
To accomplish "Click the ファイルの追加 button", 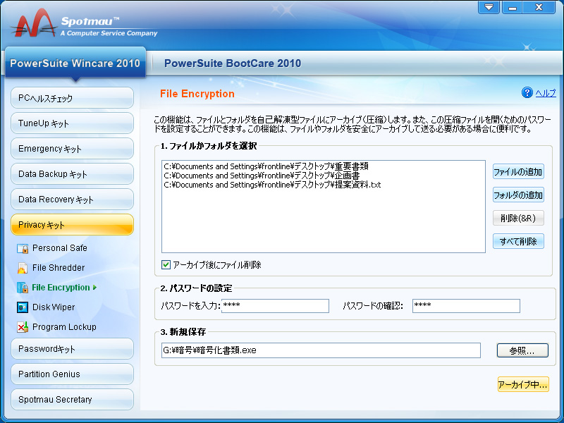I will 518,172.
